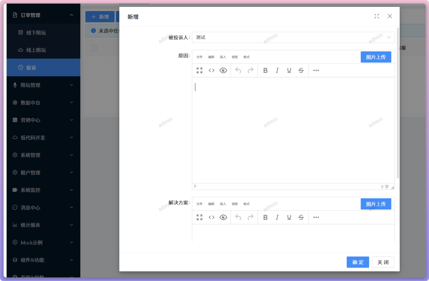
Task: Toggle fullscreen mode of the 新增 dialog
Action: [377, 16]
